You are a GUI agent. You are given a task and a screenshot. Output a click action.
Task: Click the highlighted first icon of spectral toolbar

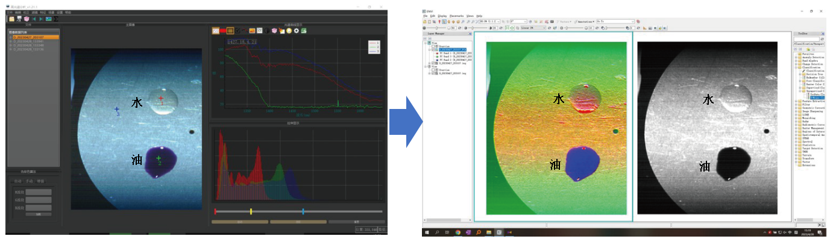point(216,31)
